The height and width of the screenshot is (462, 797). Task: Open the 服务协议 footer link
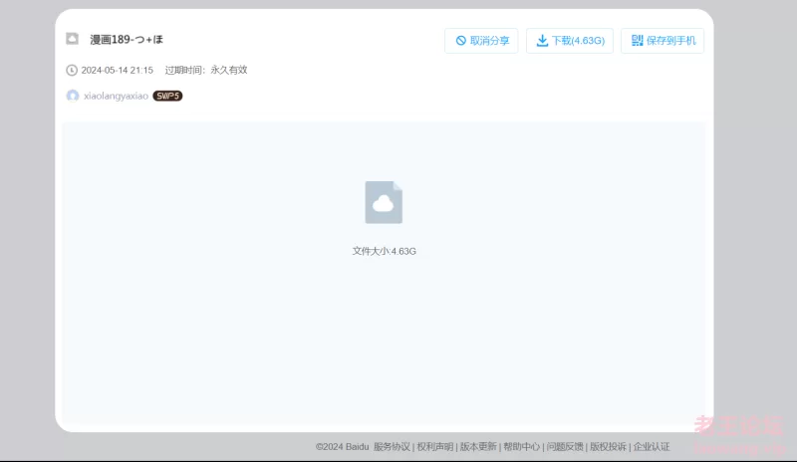coord(392,447)
